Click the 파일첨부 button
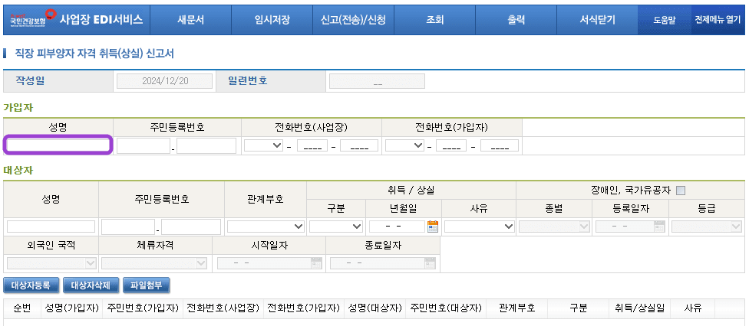749x326 pixels. pos(146,285)
